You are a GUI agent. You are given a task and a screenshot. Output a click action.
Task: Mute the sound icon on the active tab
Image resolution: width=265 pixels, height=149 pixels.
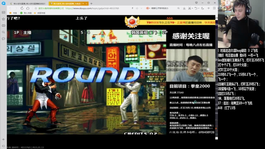coord(83,3)
